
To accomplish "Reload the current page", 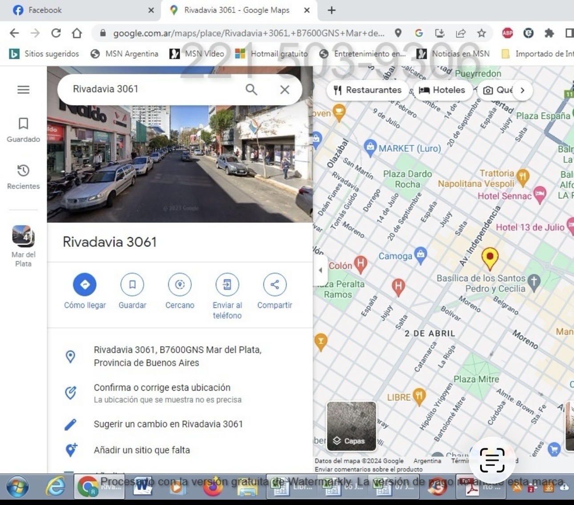I will [x=56, y=33].
